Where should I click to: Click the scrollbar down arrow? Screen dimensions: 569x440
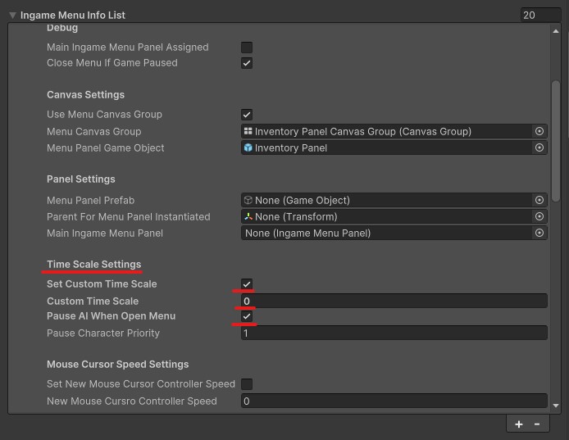pyautogui.click(x=556, y=406)
